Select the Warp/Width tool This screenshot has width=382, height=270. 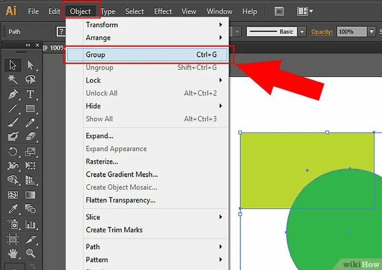point(13,165)
